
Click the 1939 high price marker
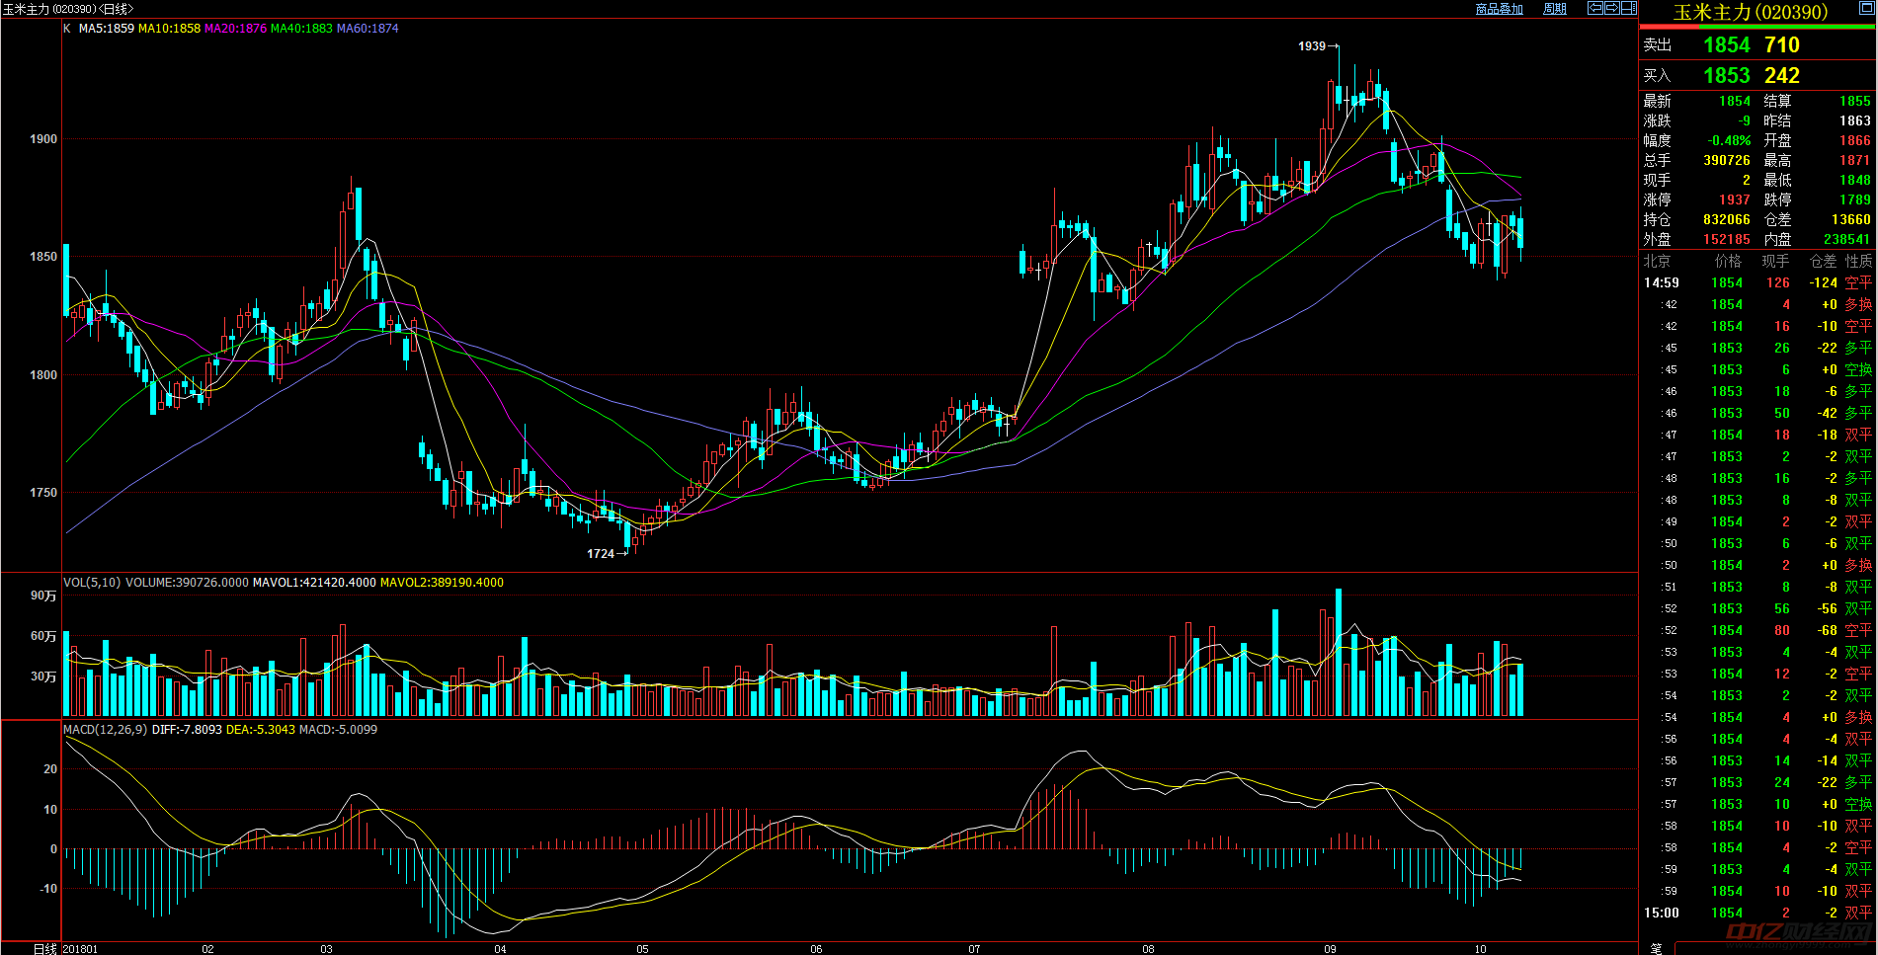pos(1312,46)
